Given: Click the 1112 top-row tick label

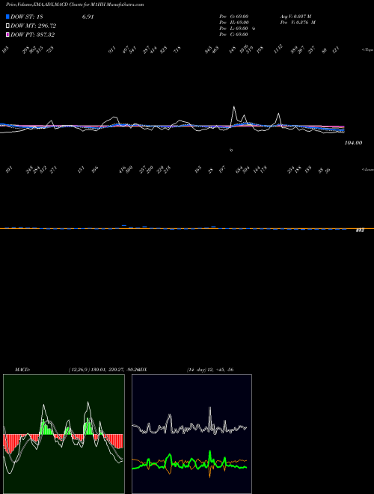Looking at the screenshot, I should pyautogui.click(x=278, y=49).
